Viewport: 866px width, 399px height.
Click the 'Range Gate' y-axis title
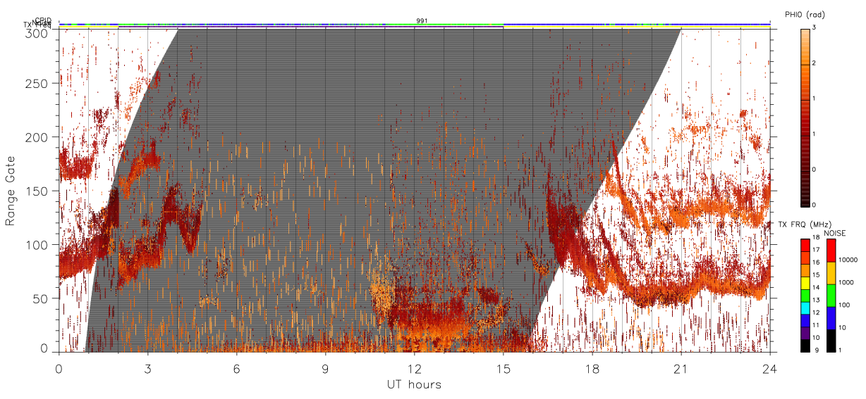(11, 191)
